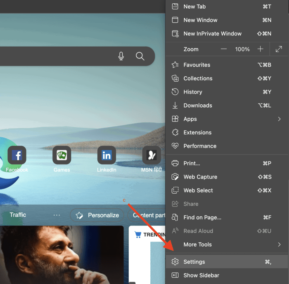Click the Apps grid icon

(175, 119)
